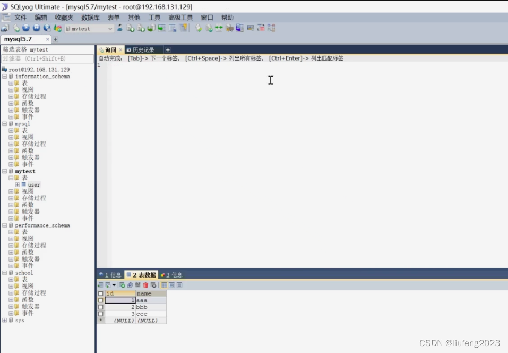This screenshot has width=508, height=353.
Task: Select root@192.168.131.129 connection node
Action: point(39,70)
